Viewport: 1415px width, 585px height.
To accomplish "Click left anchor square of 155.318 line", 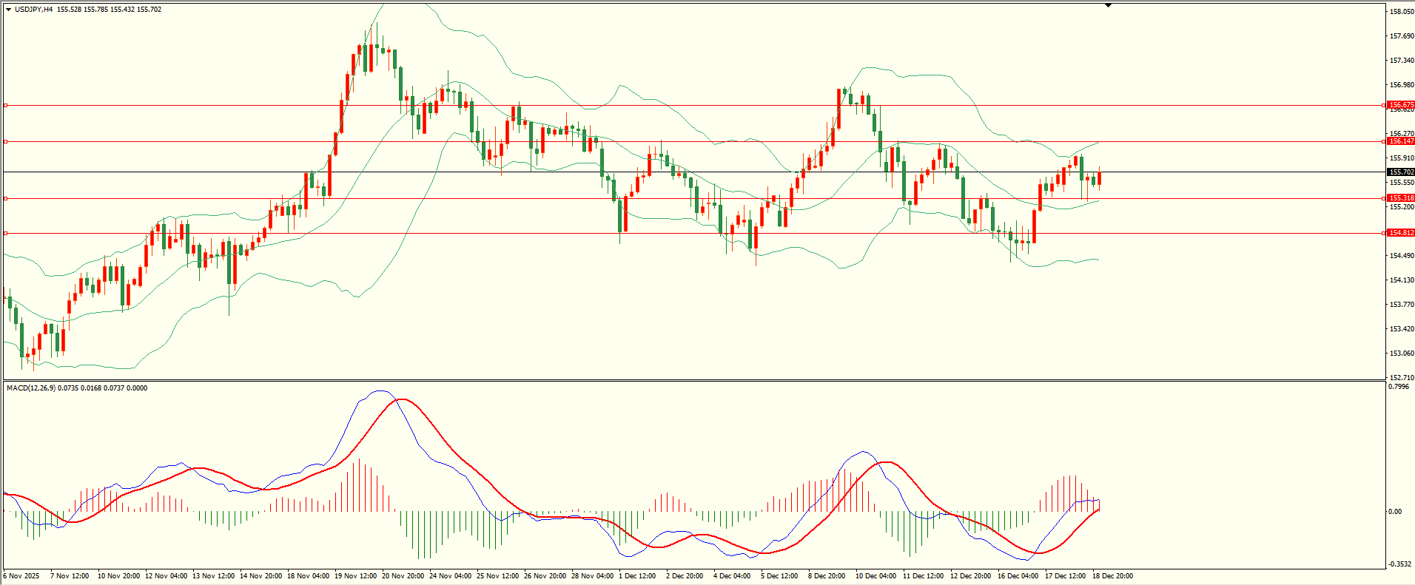I will point(6,198).
